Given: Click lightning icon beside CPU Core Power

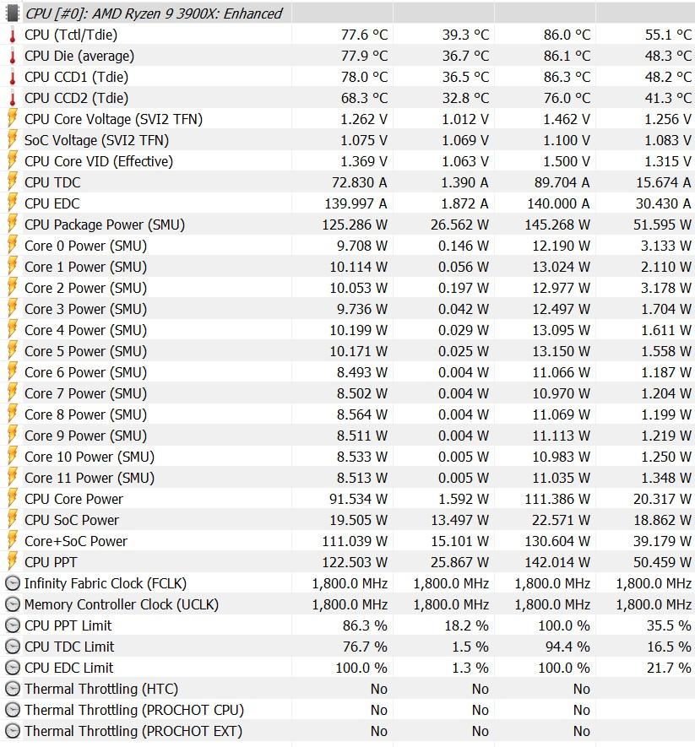Looking at the screenshot, I should (x=13, y=499).
